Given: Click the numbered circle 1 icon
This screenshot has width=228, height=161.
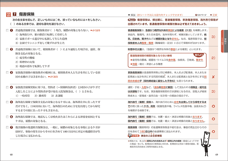Looking at the screenshot, I should click(11, 30).
